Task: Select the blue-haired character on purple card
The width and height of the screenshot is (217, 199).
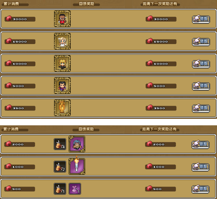Action: 77,144
